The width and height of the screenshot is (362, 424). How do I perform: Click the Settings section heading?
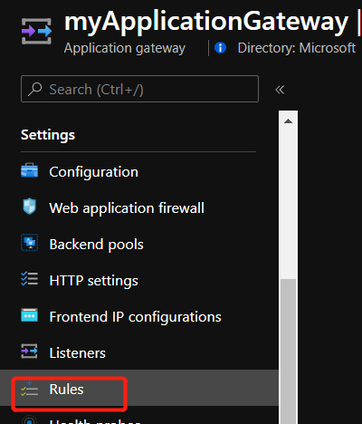coord(48,135)
